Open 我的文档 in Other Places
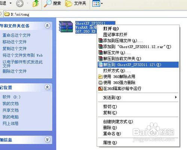 (x=10, y=103)
